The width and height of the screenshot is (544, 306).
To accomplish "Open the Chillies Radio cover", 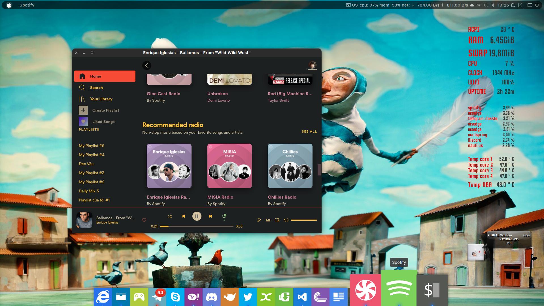I will point(290,166).
